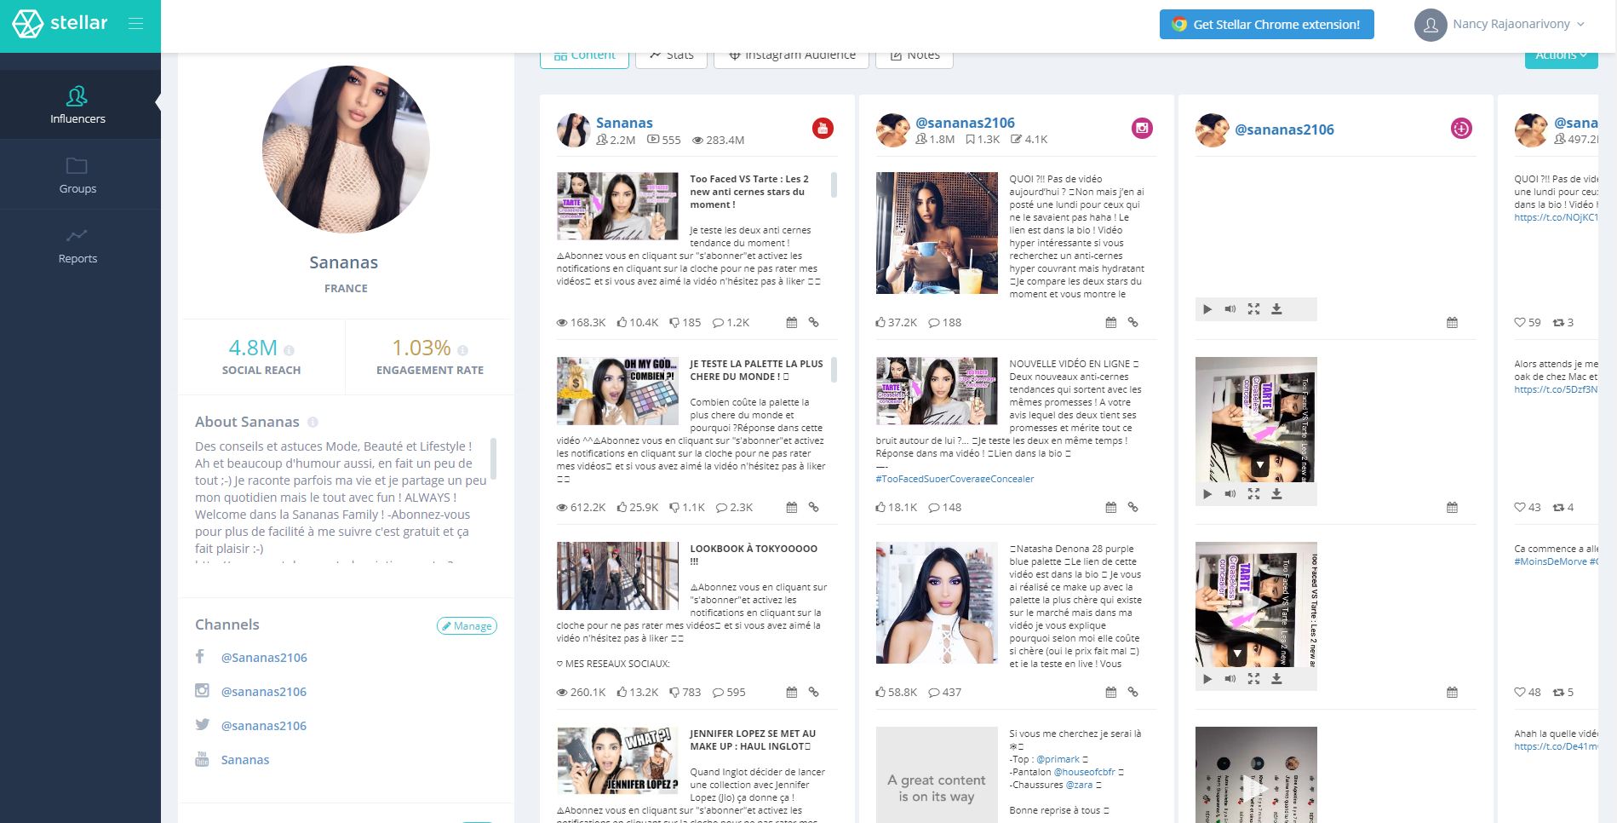Open Groups in the sidebar
The image size is (1617, 823).
[77, 176]
